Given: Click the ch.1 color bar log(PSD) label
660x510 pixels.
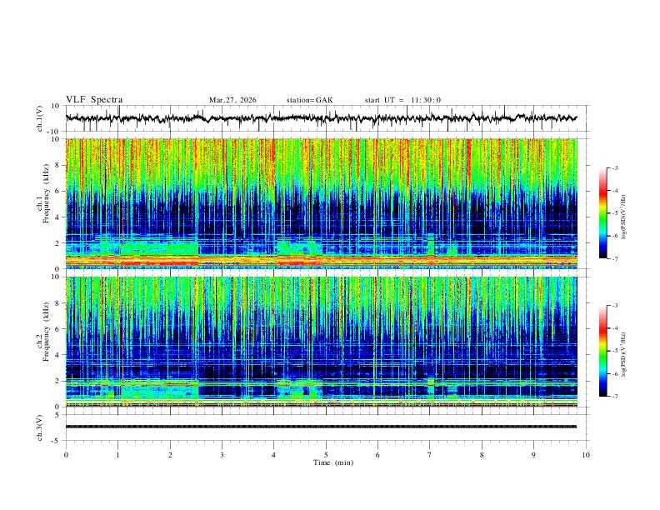Looking at the screenshot, I should 623,217.
